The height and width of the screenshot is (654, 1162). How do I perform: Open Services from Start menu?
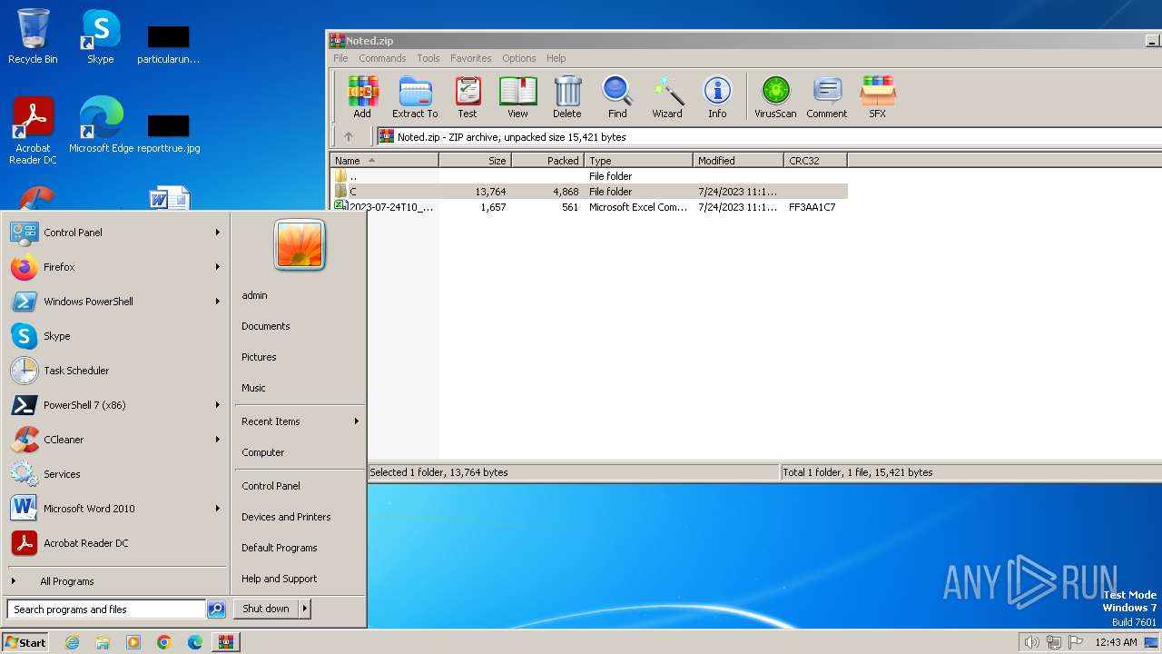tap(115, 474)
